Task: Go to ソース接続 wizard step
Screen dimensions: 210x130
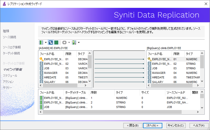Action: click(9, 37)
